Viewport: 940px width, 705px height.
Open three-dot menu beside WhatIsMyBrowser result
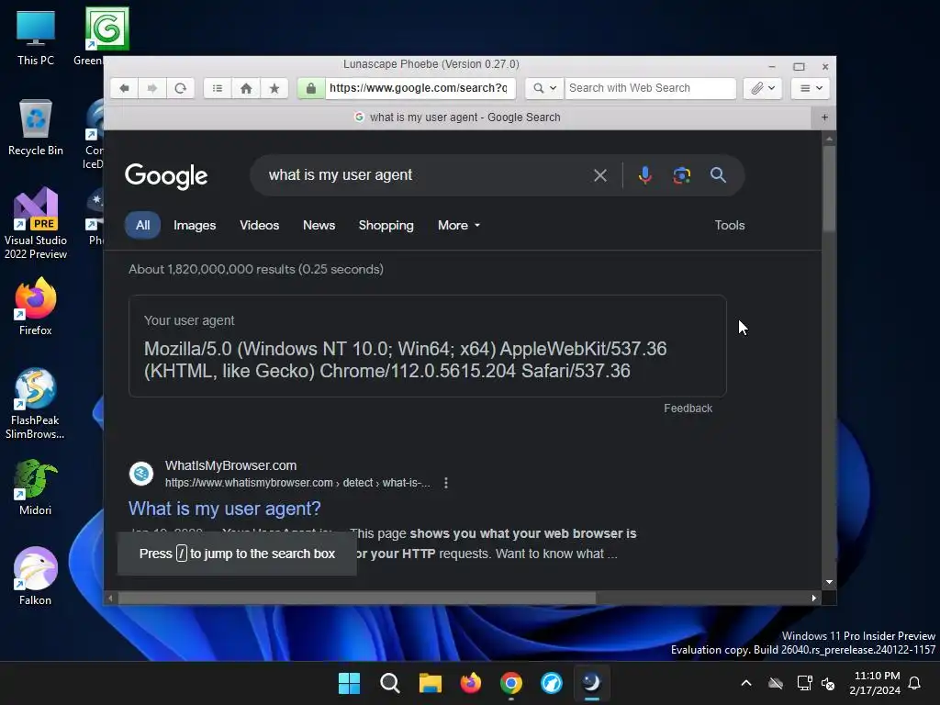pyautogui.click(x=446, y=483)
